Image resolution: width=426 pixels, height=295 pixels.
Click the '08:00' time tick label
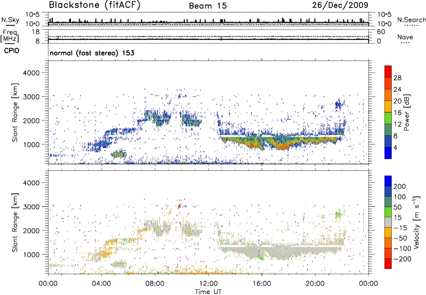click(155, 284)
